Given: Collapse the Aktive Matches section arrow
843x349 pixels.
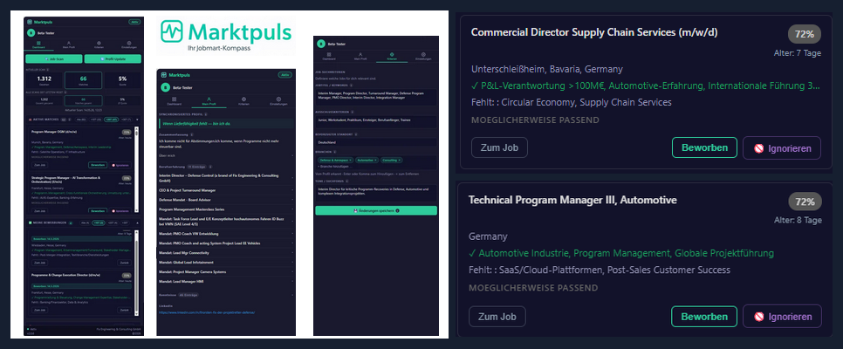Looking at the screenshot, I should [x=137, y=120].
